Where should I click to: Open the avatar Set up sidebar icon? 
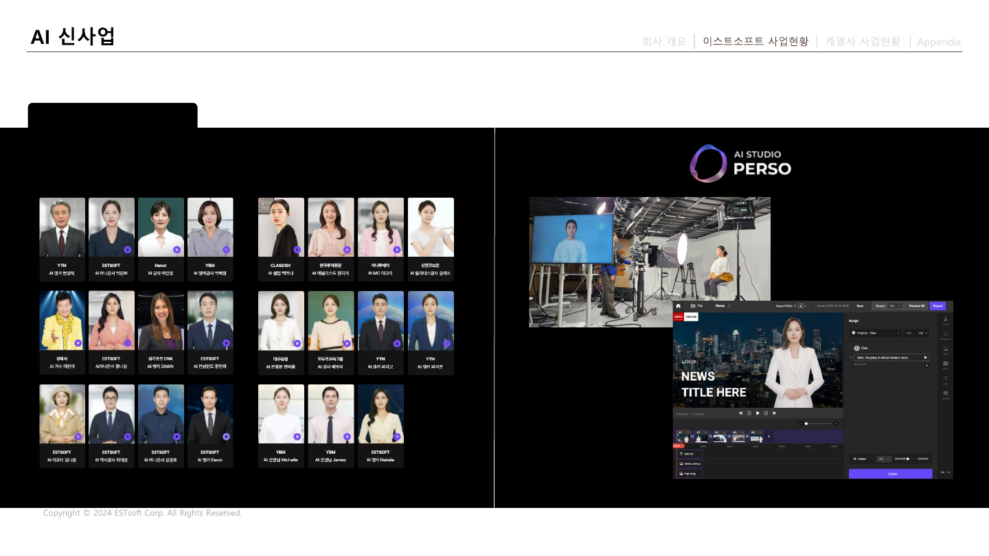point(946,320)
